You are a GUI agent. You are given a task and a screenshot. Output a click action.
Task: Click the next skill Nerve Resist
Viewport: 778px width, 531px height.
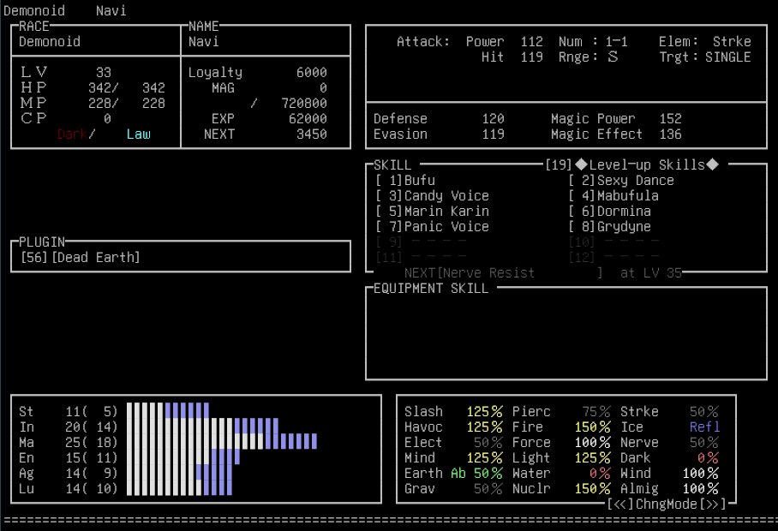point(488,272)
